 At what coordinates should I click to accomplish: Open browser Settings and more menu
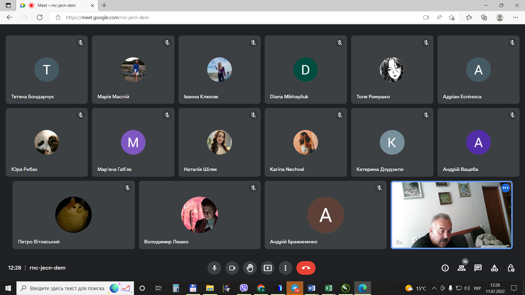click(x=515, y=17)
